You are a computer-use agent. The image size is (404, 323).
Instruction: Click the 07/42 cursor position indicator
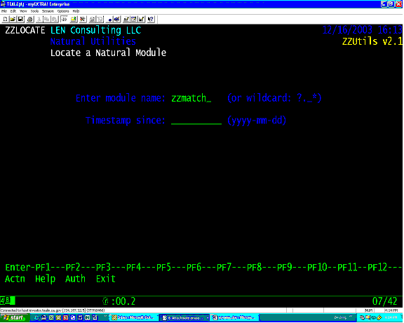tap(384, 301)
